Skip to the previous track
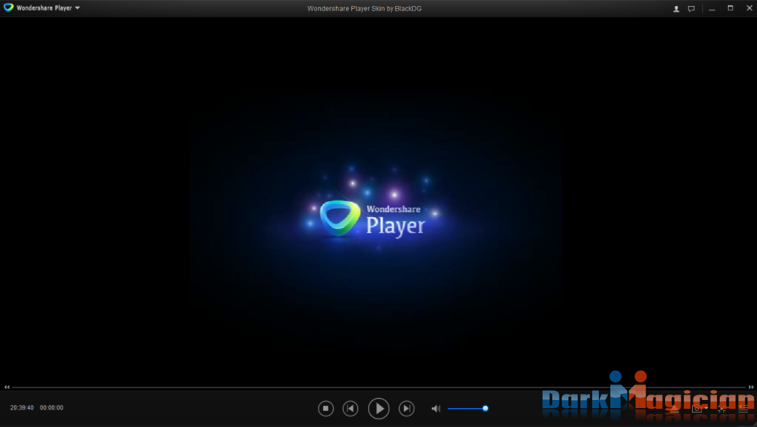 click(x=351, y=409)
